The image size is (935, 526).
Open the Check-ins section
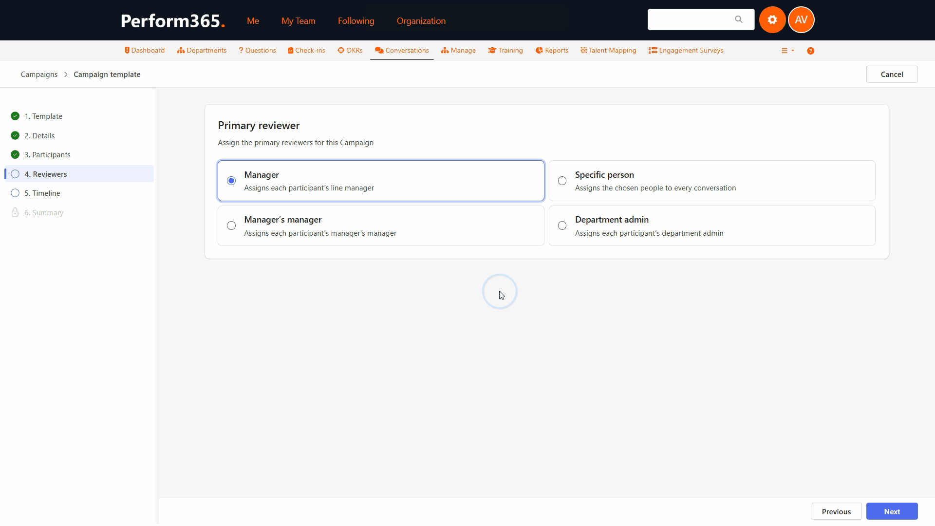[x=306, y=51]
